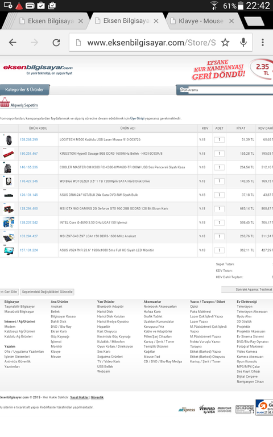The image size is (273, 437).
Task: Tap the battery indicator in status bar
Action: [x=241, y=6]
